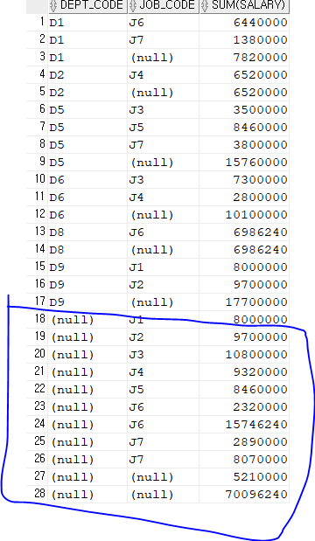Click (null) job code in row 27
Screen dimensions: 315x541
point(152,477)
